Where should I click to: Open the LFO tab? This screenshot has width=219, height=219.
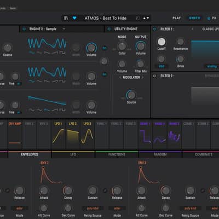point(73,154)
